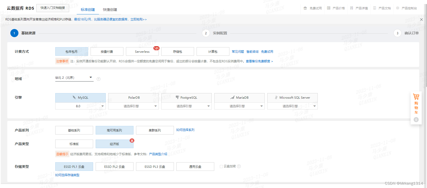Select 基础系列 product series
The height and width of the screenshot is (188, 427).
point(74,130)
